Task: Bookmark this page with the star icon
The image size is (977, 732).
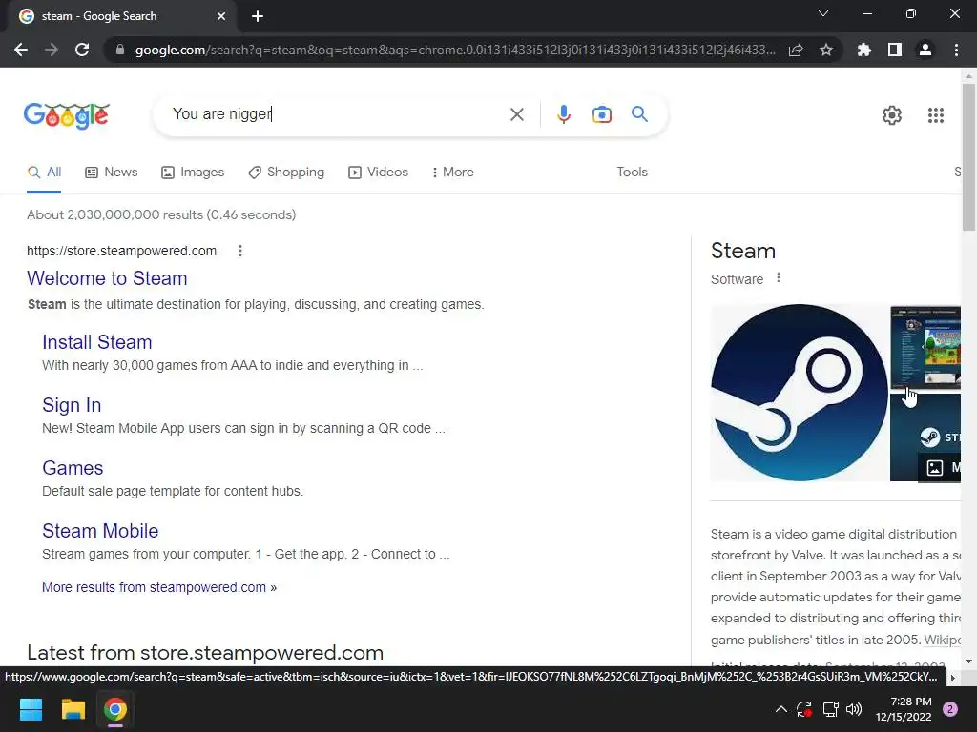Action: tap(826, 50)
